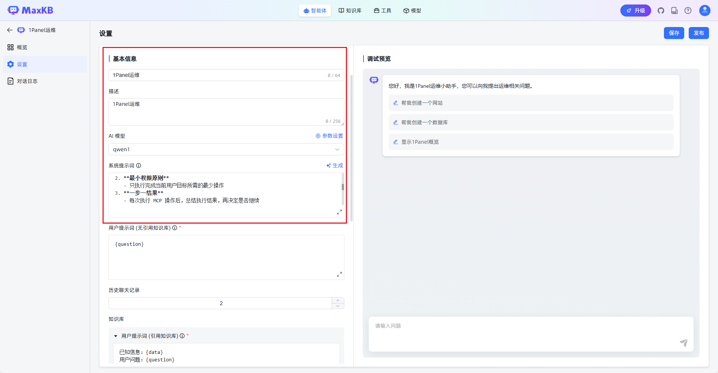Viewport: 718px width, 373px height.
Task: Select quick question 显示1Panel概览
Action: [x=531, y=142]
